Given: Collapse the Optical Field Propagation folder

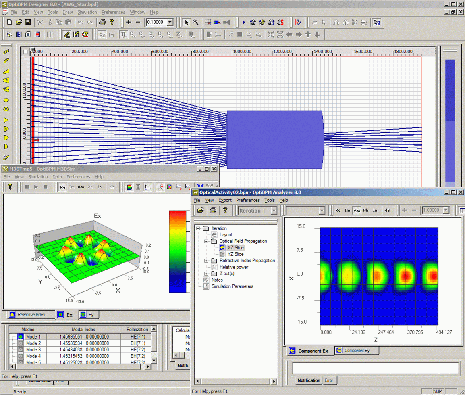Looking at the screenshot, I should (x=206, y=241).
